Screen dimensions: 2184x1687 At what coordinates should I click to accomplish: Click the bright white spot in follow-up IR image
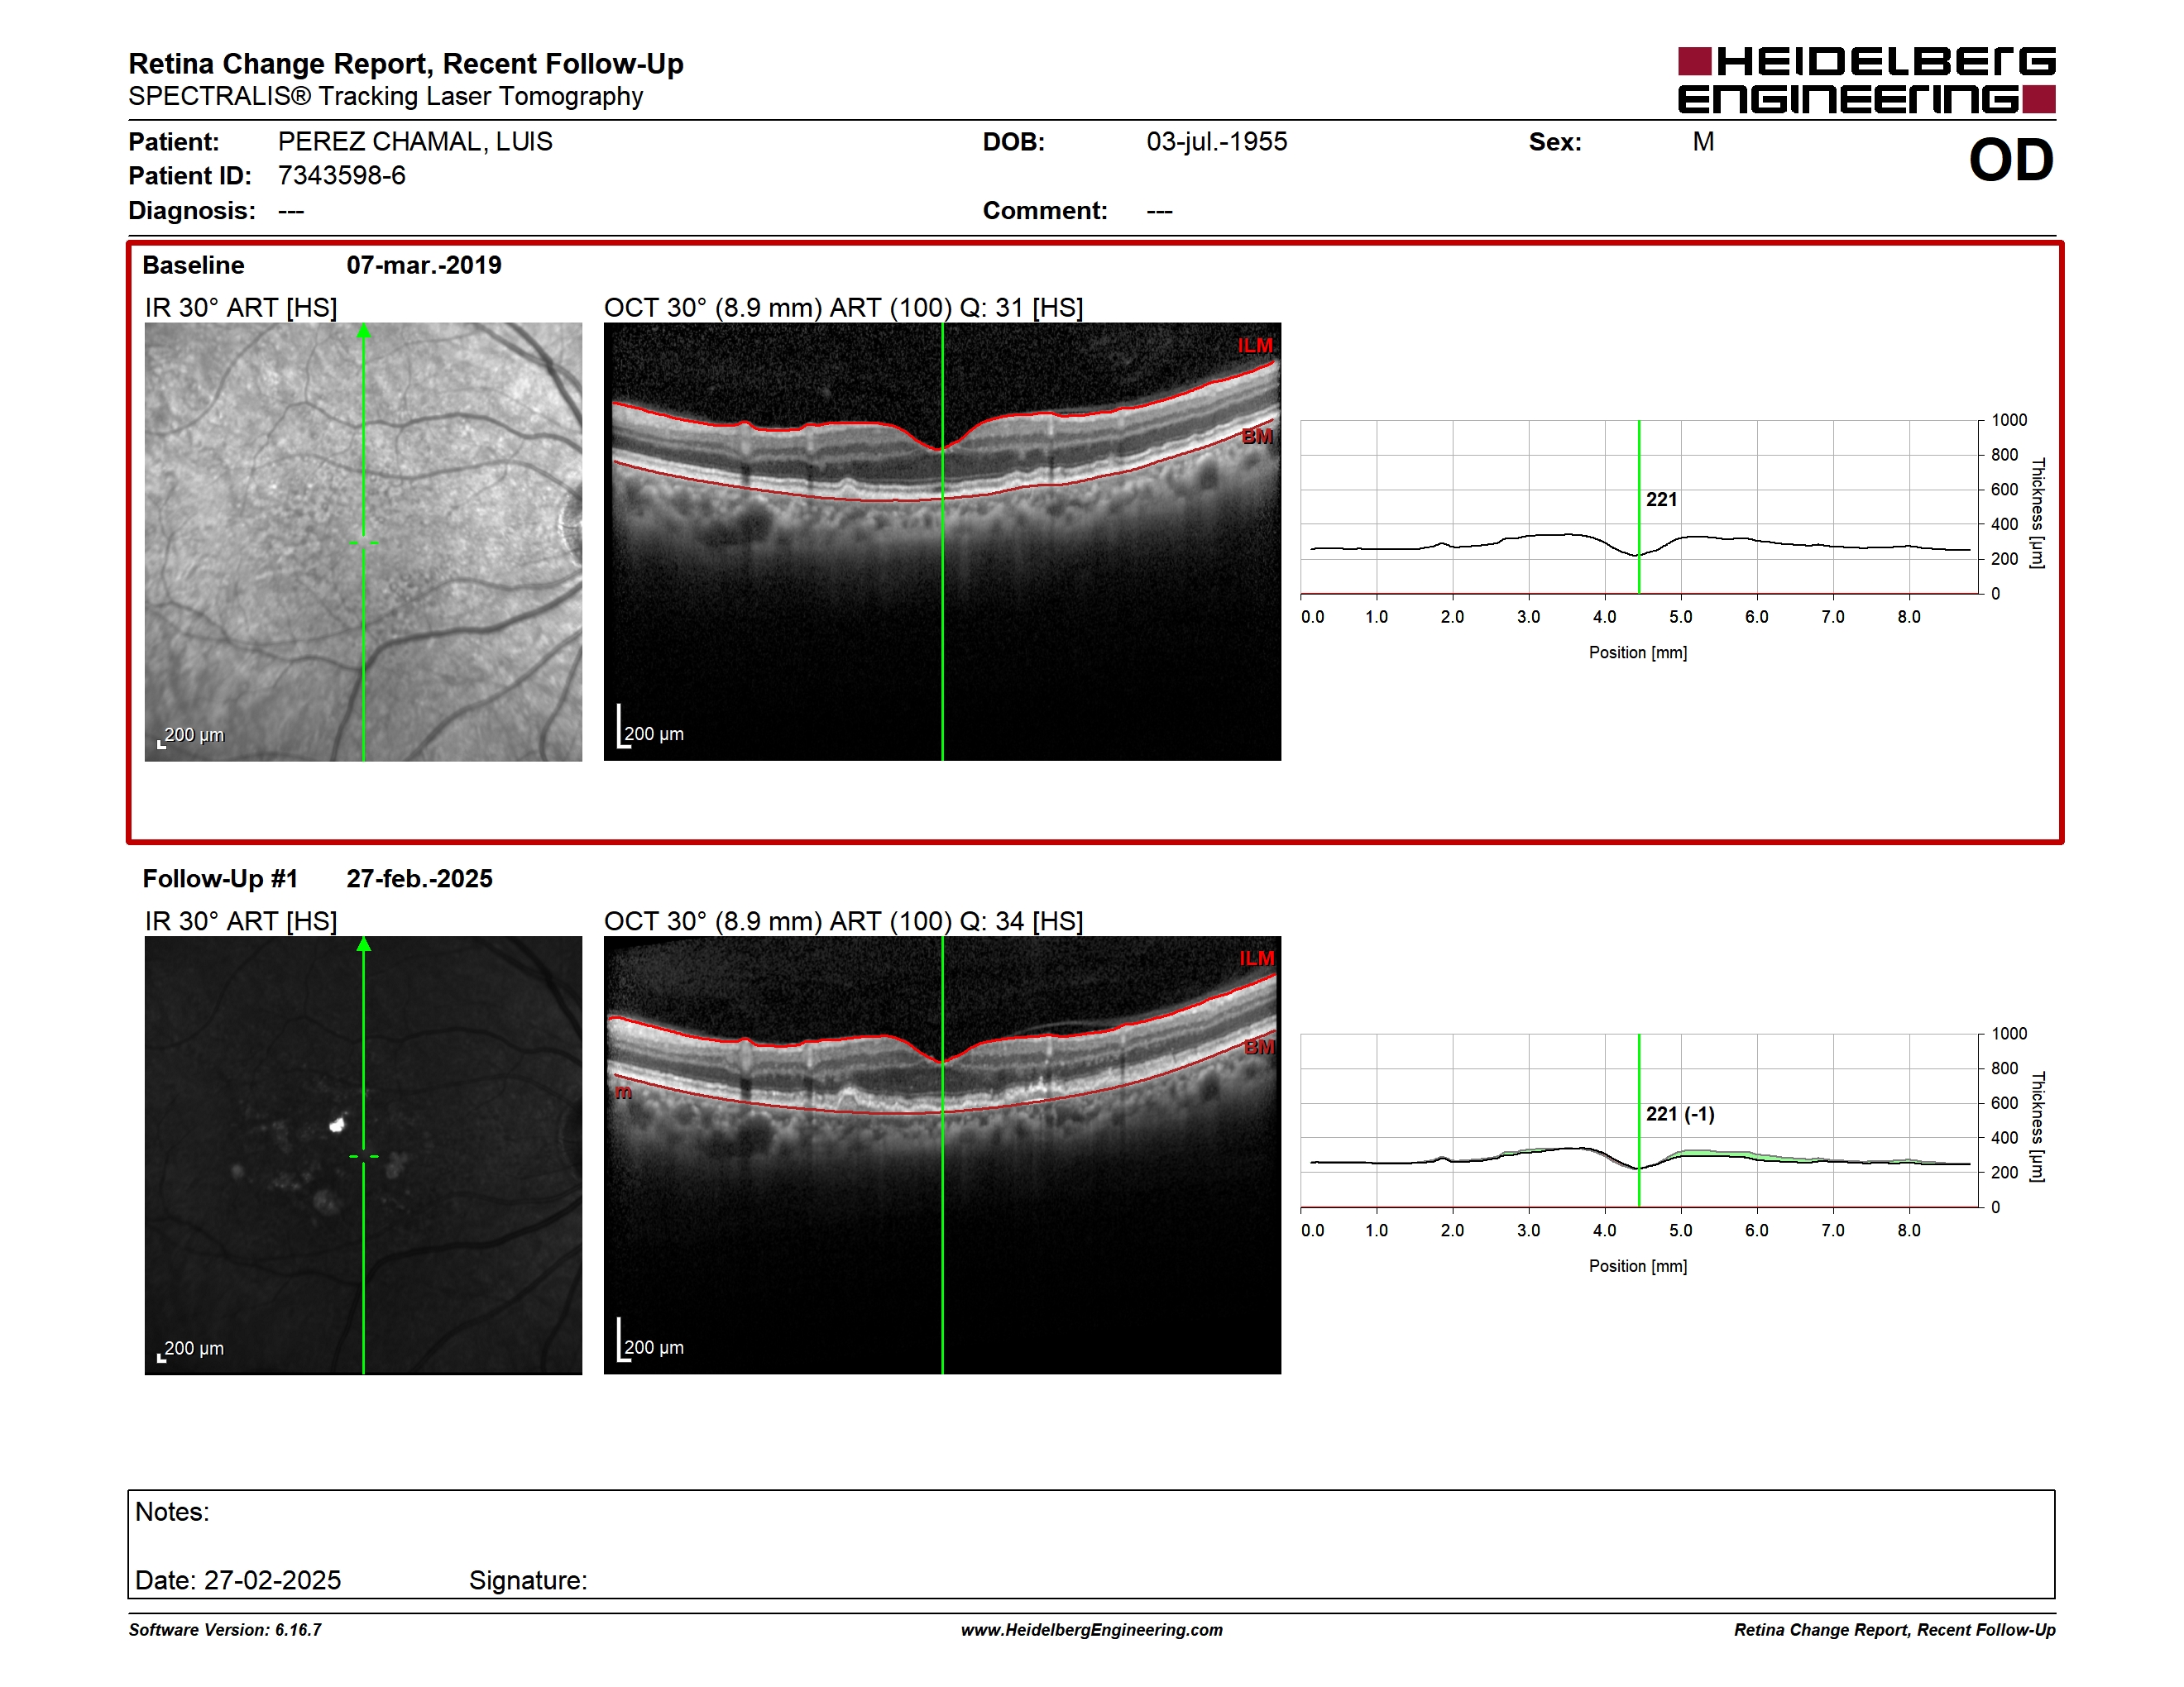338,1125
